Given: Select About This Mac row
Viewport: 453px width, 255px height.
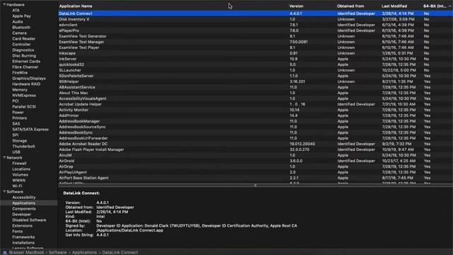Looking at the screenshot, I should (x=255, y=93).
